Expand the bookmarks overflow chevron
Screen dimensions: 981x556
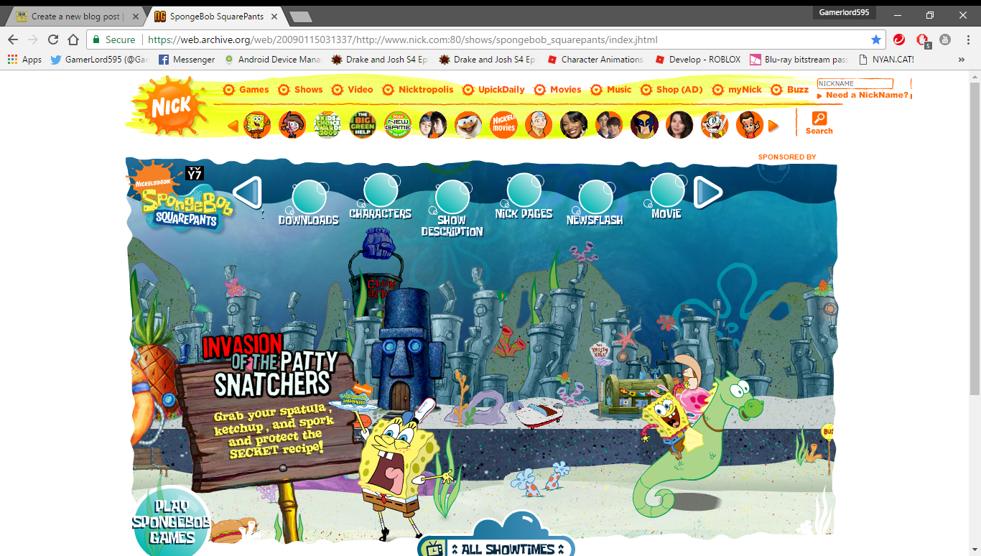(x=962, y=60)
